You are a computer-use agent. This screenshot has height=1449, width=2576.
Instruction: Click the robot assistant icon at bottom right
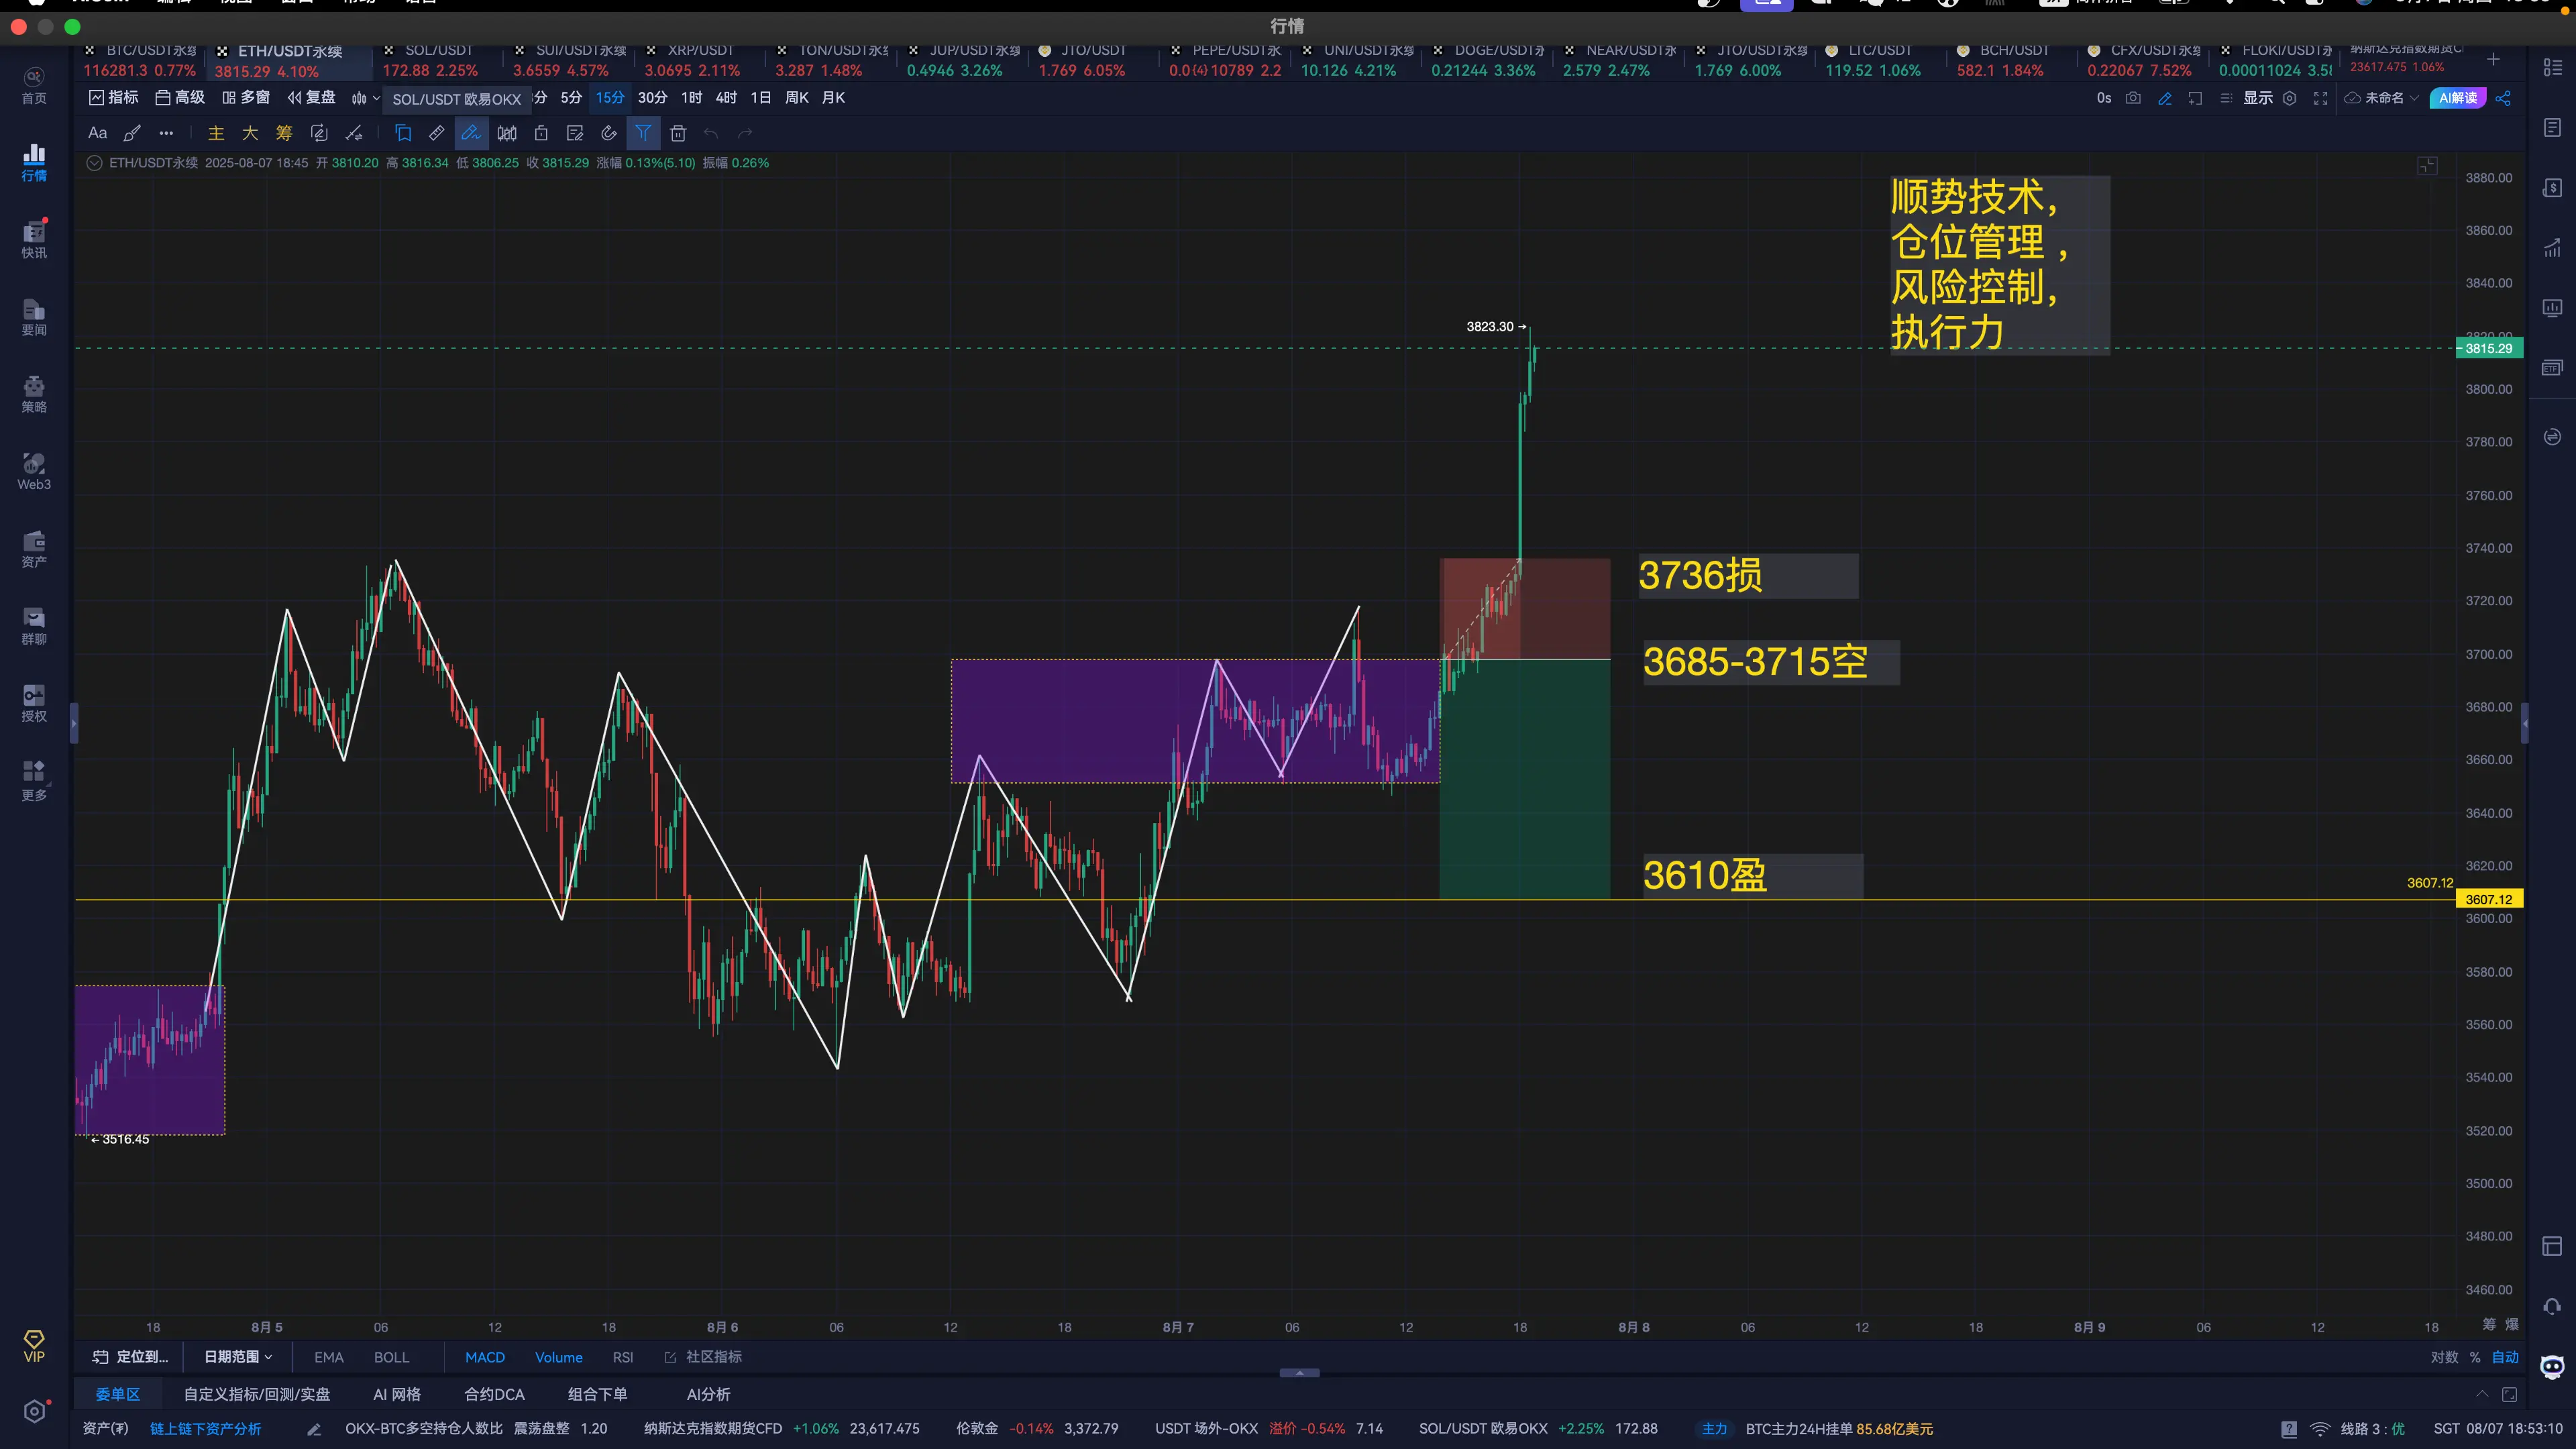pyautogui.click(x=2552, y=1367)
